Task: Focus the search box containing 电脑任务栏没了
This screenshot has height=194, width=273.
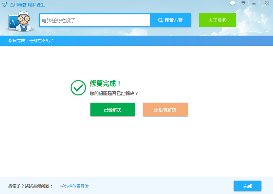Action: pyautogui.click(x=95, y=21)
